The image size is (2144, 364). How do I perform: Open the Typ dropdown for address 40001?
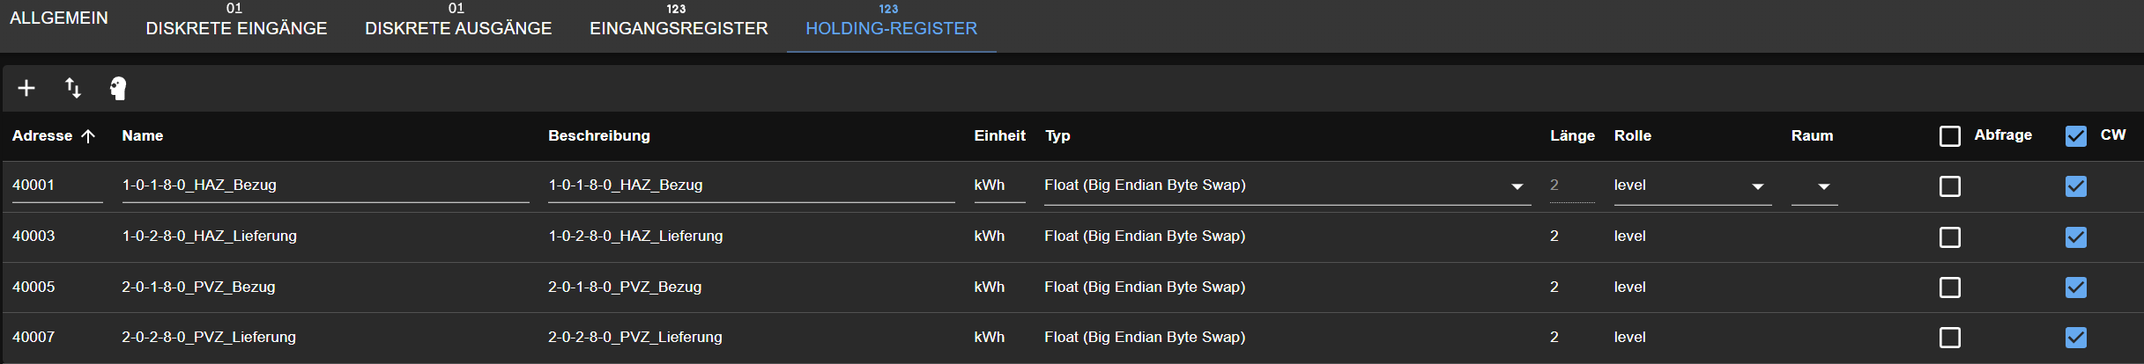(x=1517, y=186)
